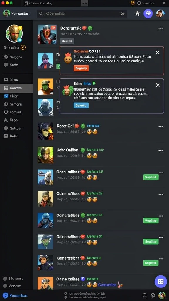Click the Roast Odl title text
This screenshot has width=169, height=301.
[x=65, y=126]
